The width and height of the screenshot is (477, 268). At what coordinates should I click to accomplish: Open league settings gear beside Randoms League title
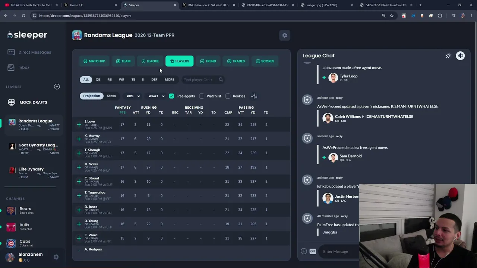285,35
